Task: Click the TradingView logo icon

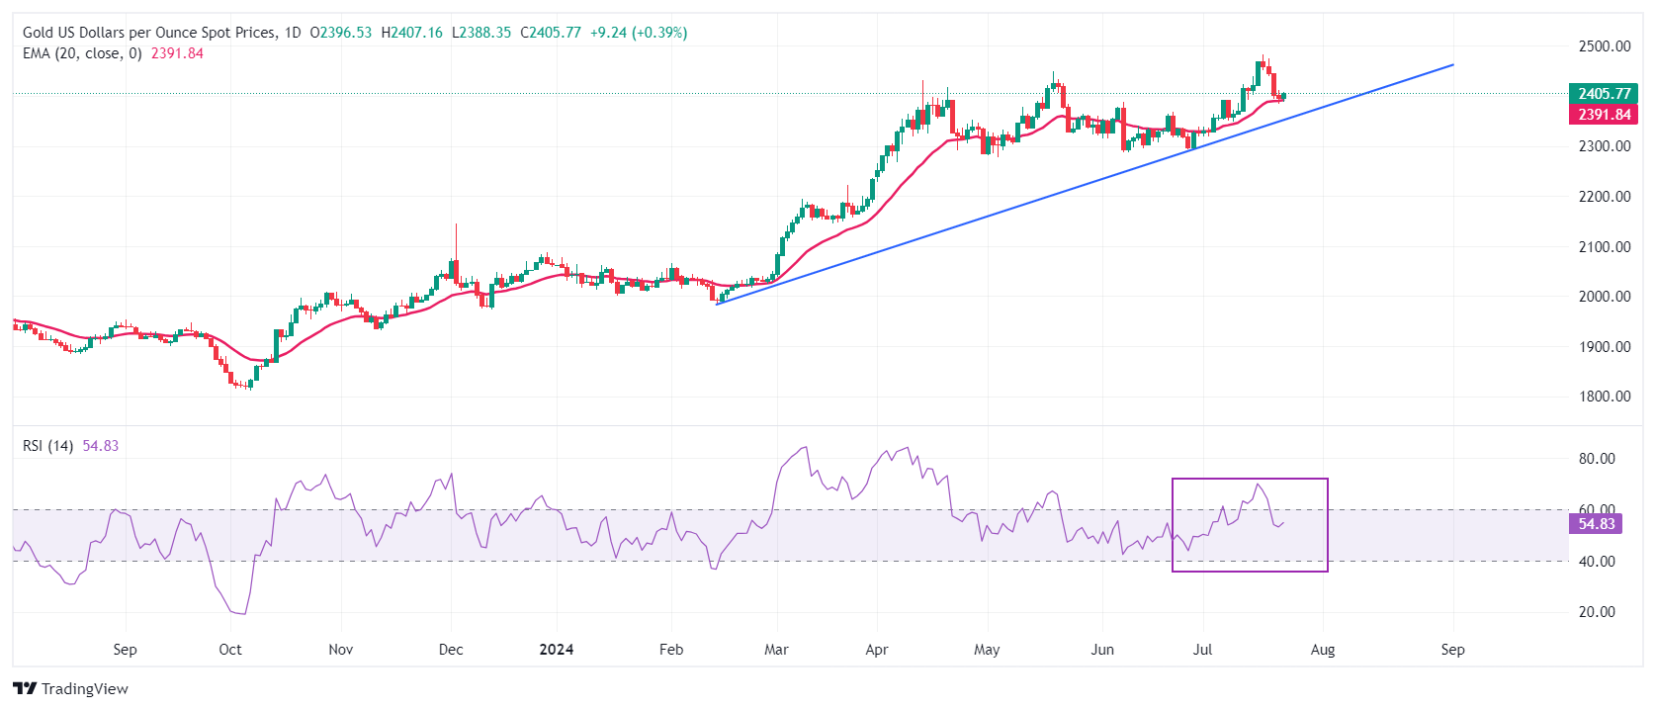Action: (x=25, y=688)
